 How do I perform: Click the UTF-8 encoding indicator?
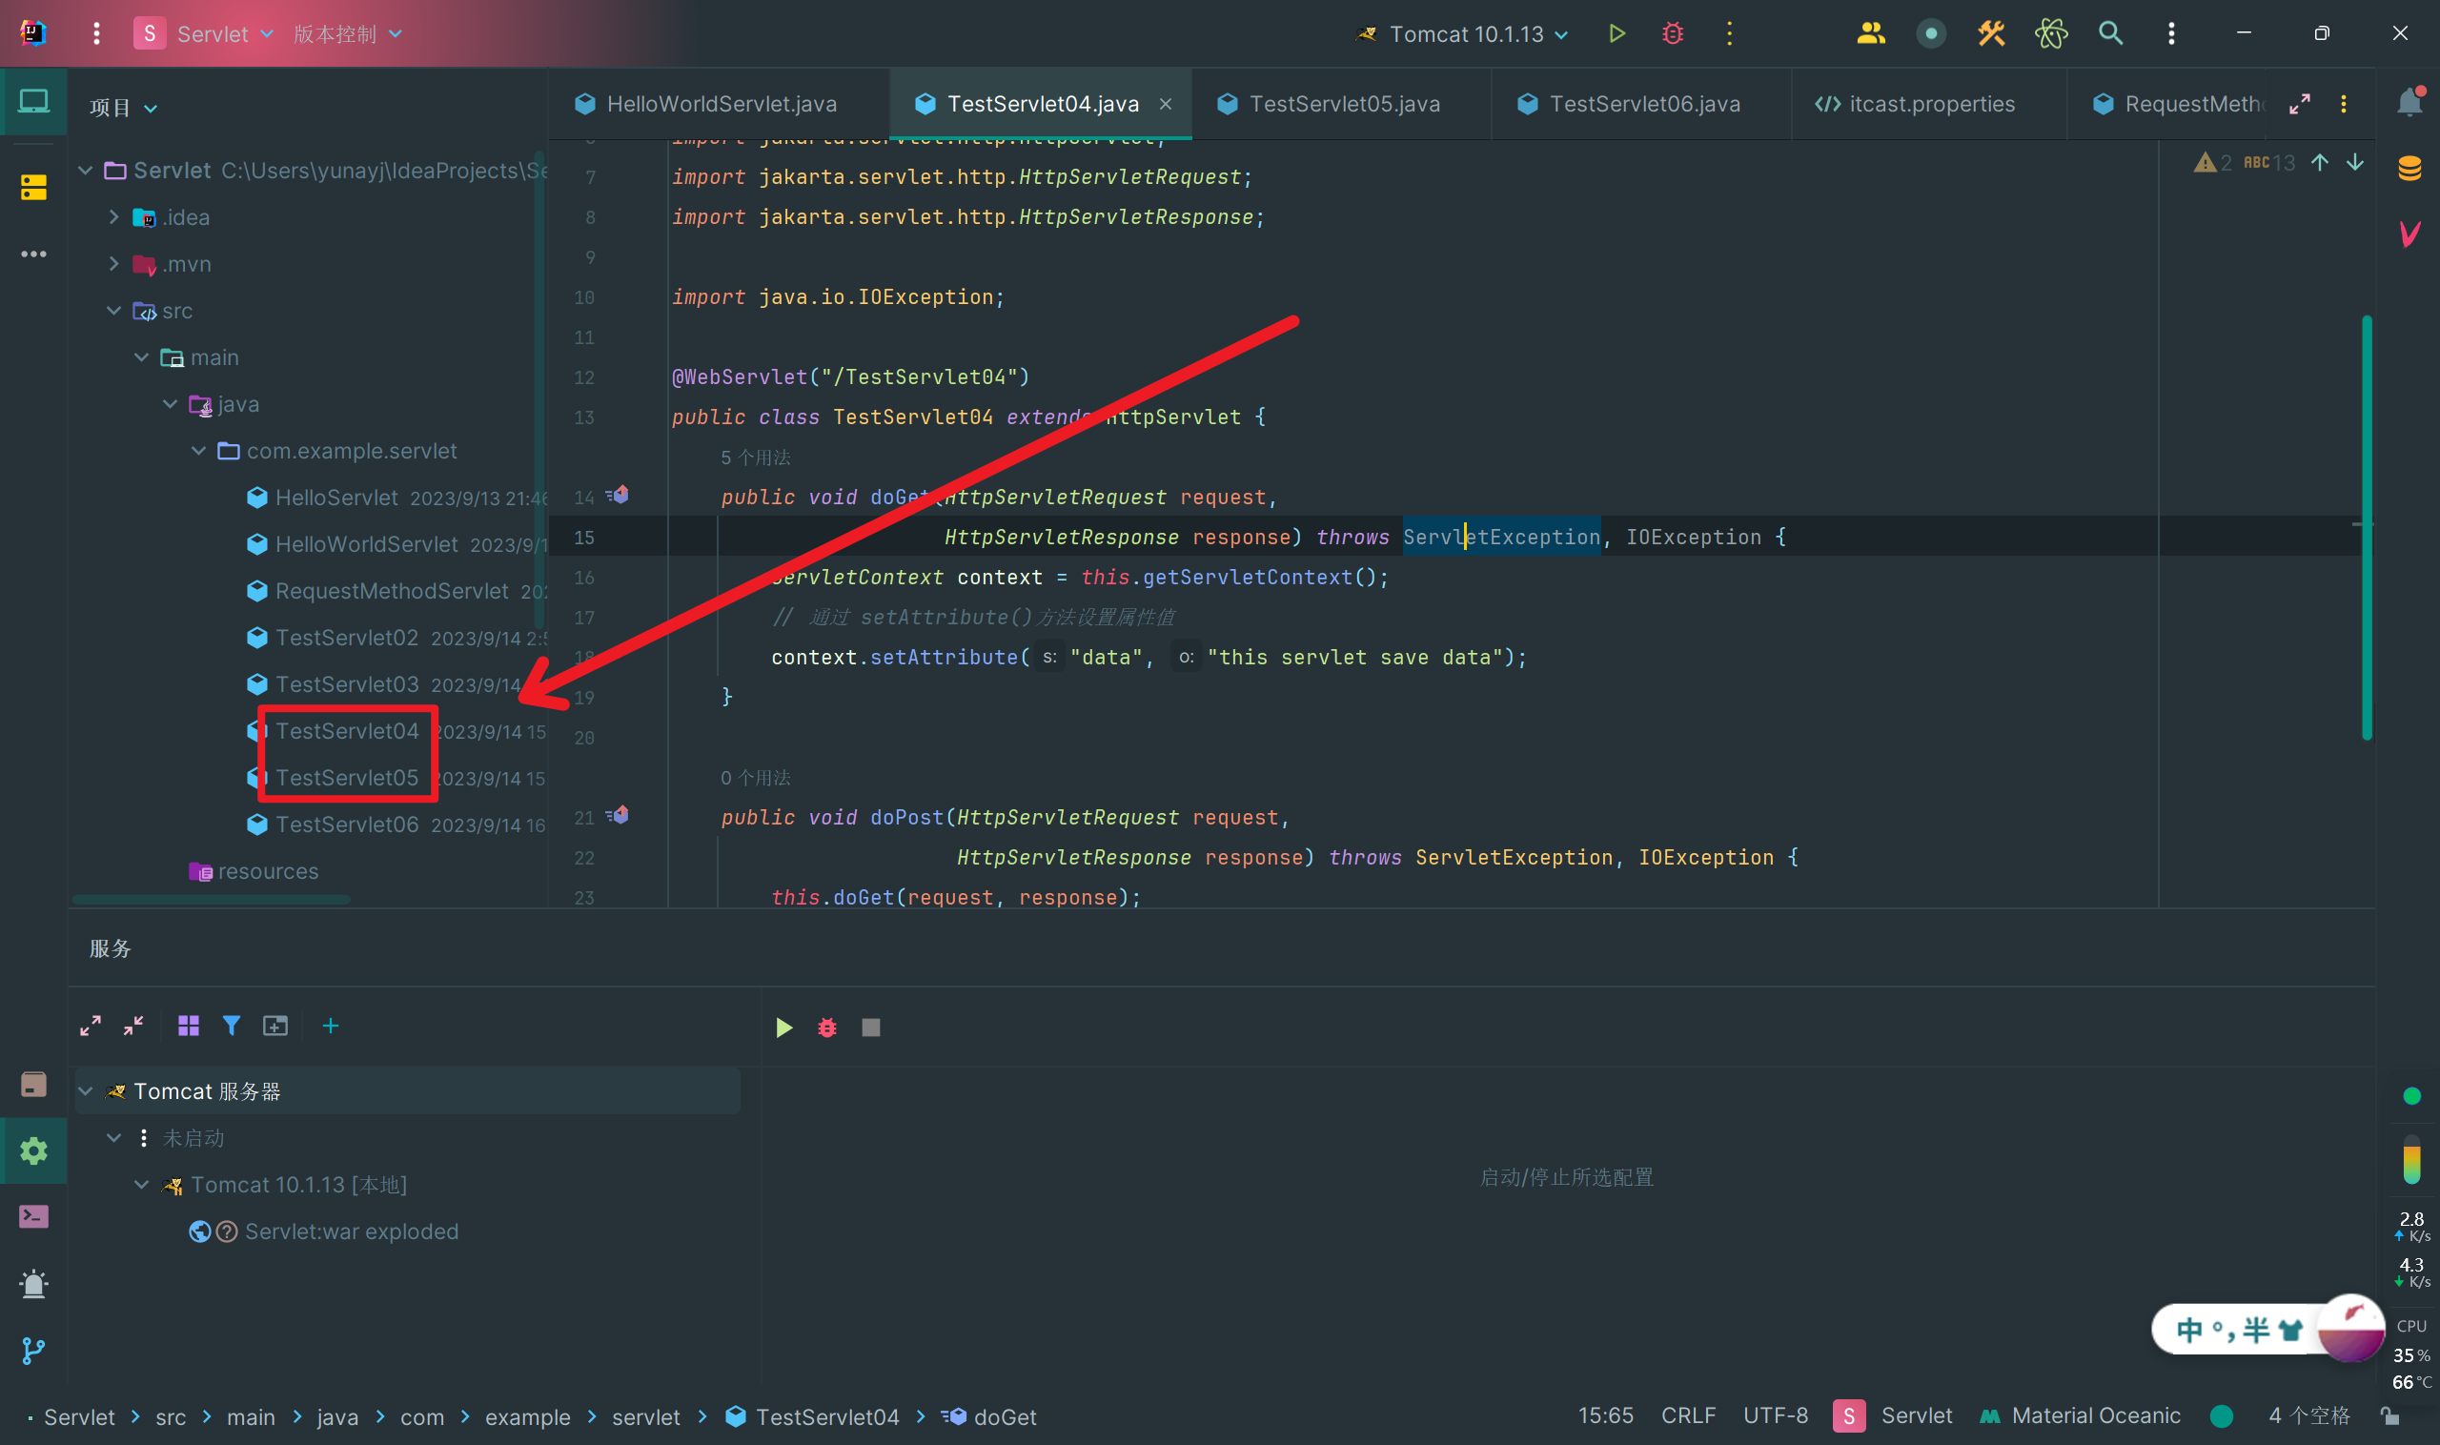tap(1775, 1415)
